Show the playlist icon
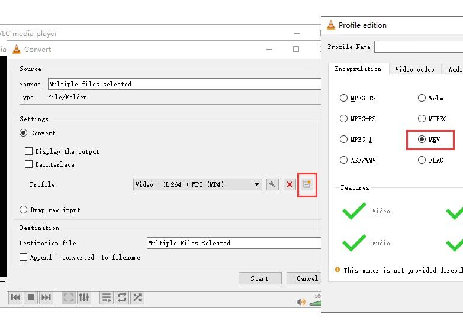 click(x=107, y=297)
